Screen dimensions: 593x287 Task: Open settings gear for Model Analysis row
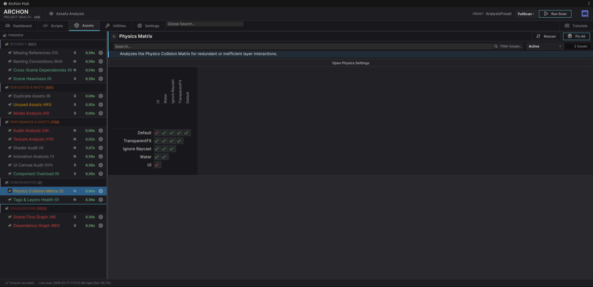[100, 113]
